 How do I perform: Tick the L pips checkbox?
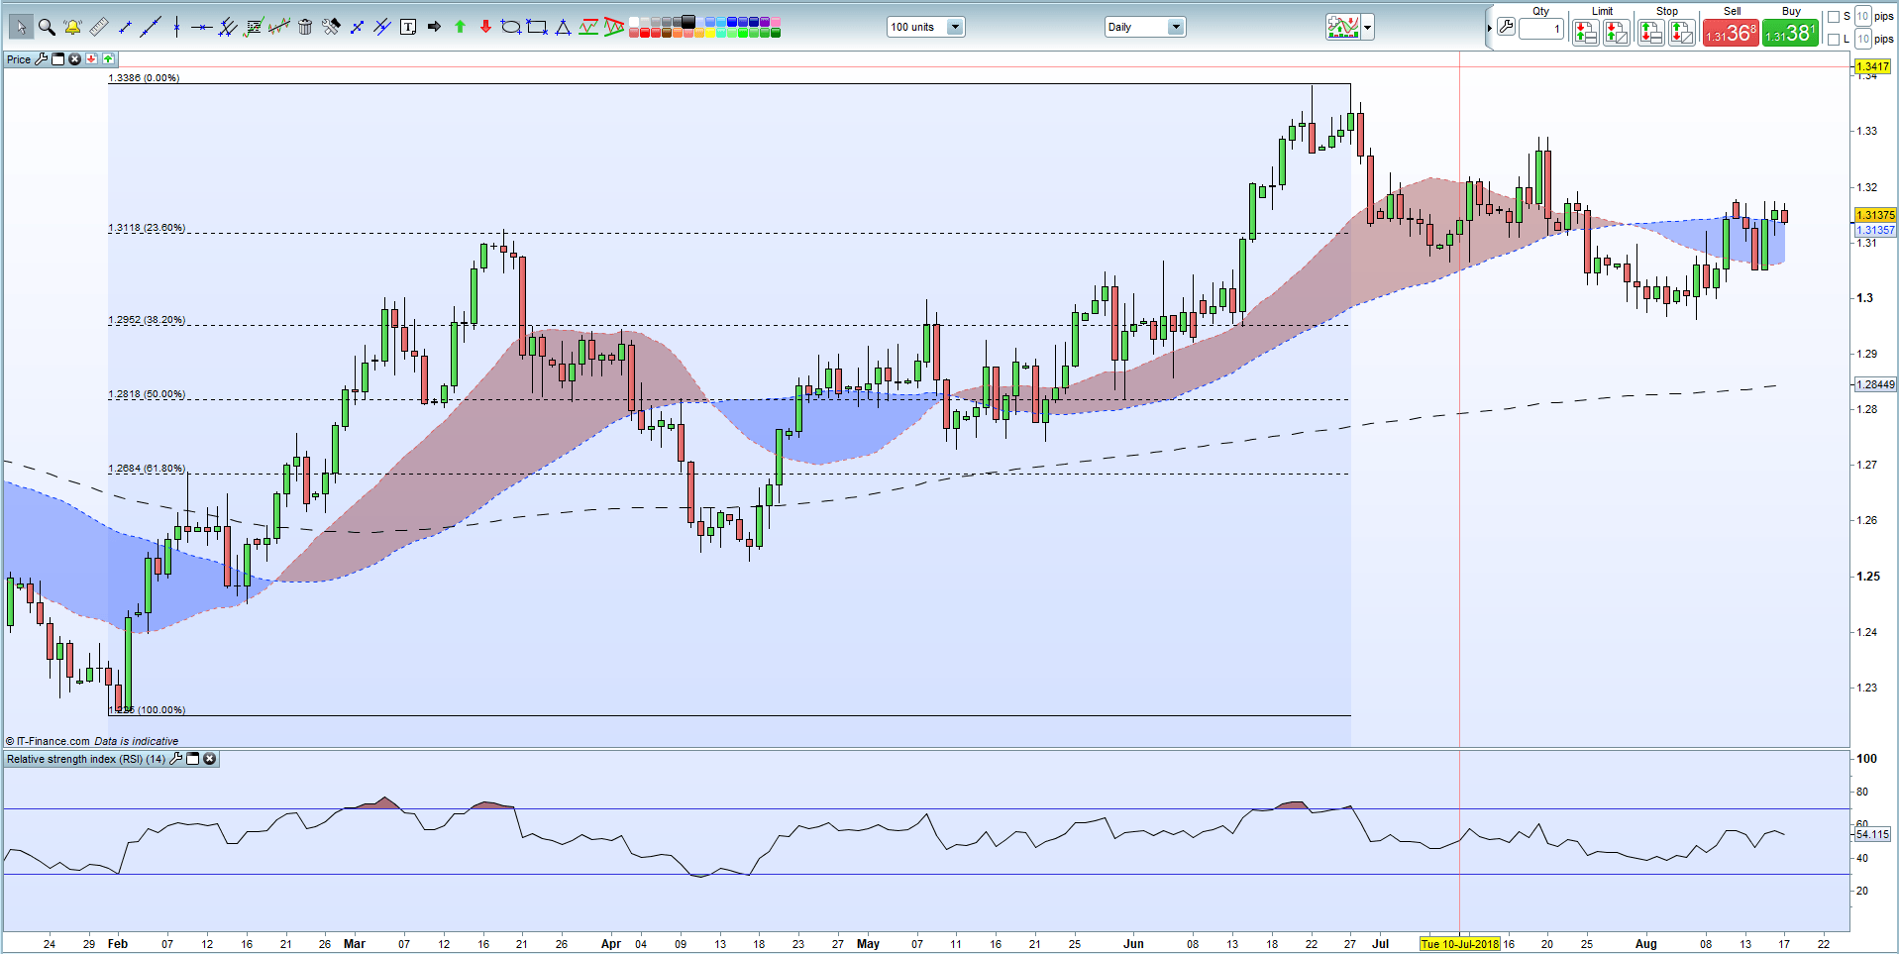[1834, 40]
